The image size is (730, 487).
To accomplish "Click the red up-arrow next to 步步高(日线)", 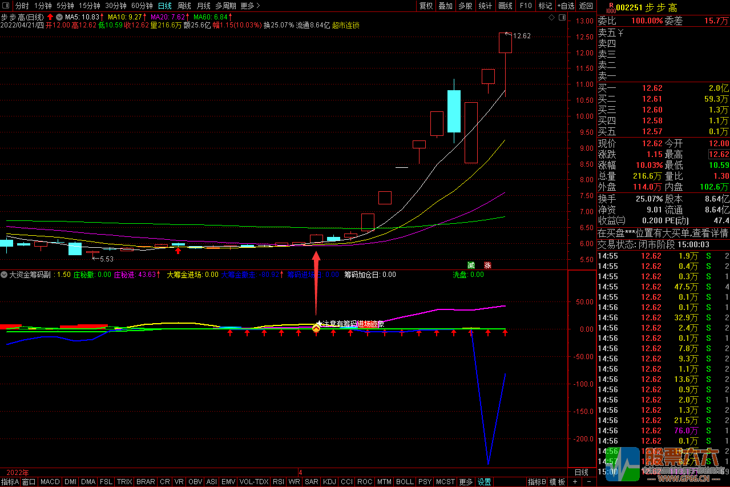I will pyautogui.click(x=50, y=17).
